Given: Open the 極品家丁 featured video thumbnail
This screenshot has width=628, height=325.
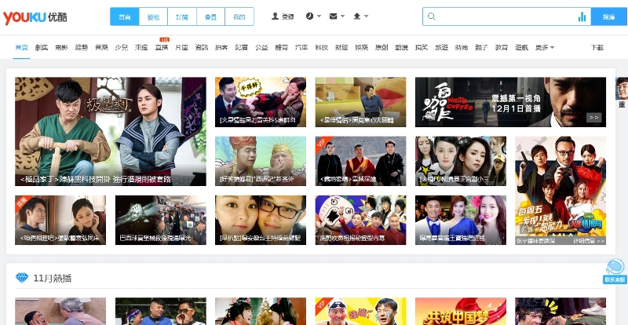Looking at the screenshot, I should [x=110, y=131].
